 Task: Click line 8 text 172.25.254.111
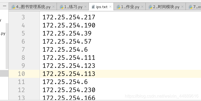pos(69,58)
